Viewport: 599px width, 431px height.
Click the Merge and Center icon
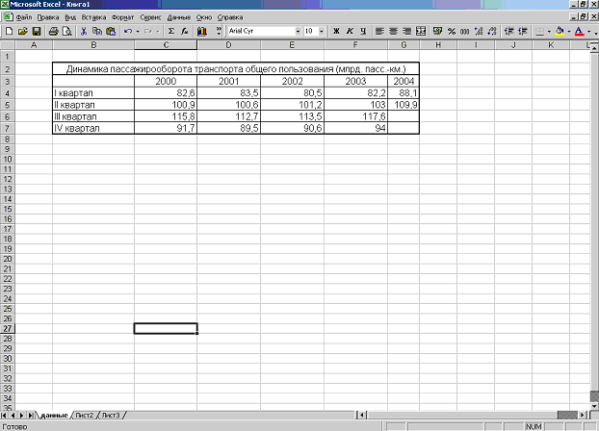[x=421, y=32]
